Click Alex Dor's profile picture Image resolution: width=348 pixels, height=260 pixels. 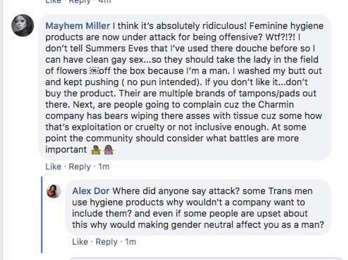click(x=54, y=191)
